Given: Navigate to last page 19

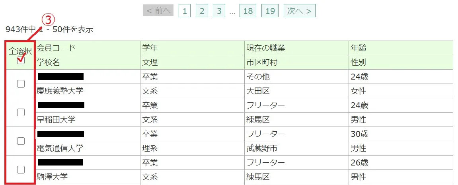Looking at the screenshot, I should pos(270,11).
